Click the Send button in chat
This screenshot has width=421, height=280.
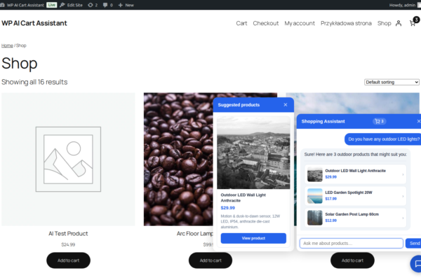[414, 244]
